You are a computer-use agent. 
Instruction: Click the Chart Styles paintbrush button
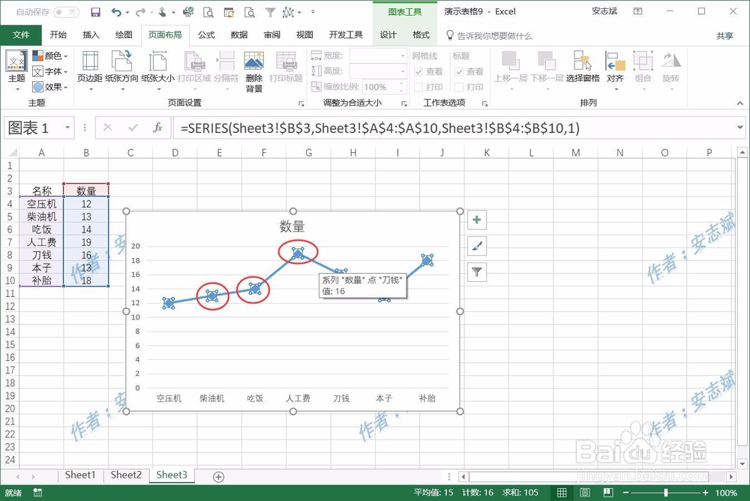477,246
